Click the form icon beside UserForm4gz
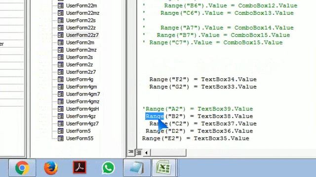The height and width of the screenshot is (177, 316). pos(61,116)
